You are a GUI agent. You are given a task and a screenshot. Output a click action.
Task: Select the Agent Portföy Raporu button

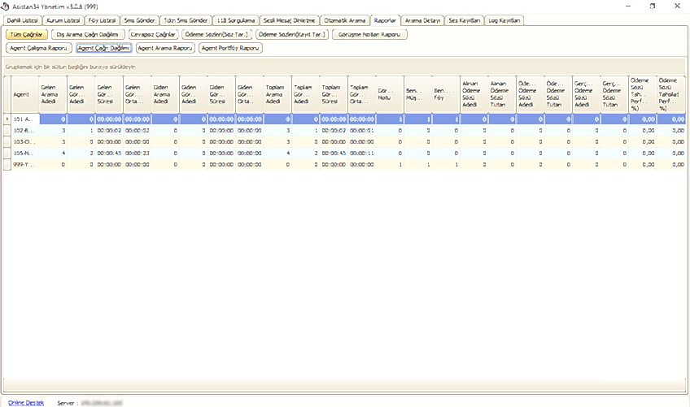coord(232,49)
